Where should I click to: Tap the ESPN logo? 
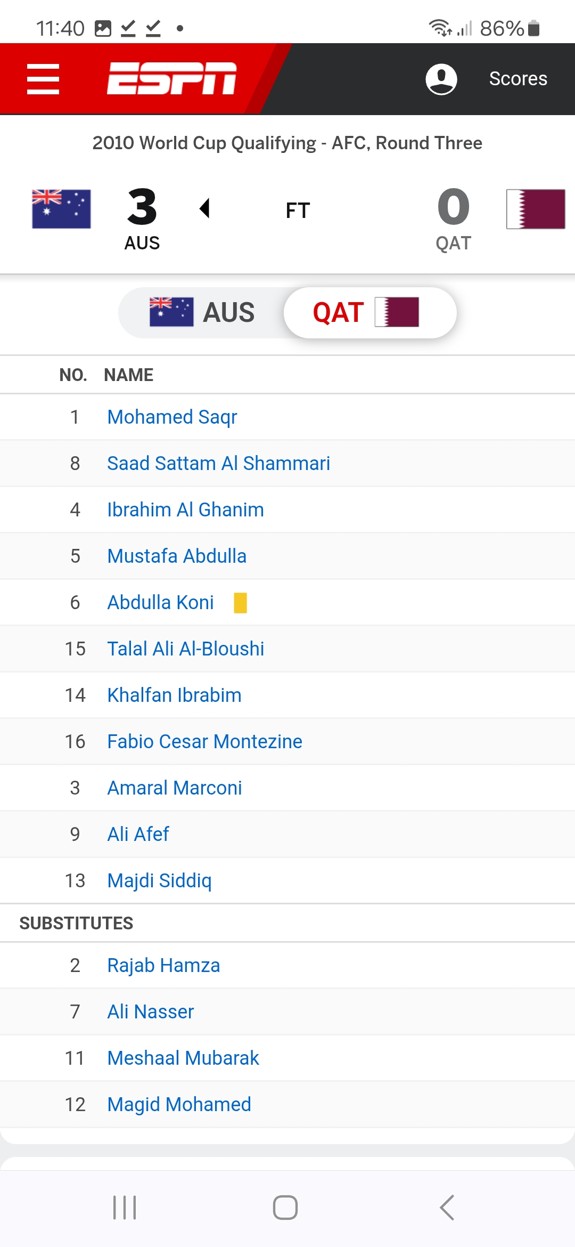tap(171, 78)
